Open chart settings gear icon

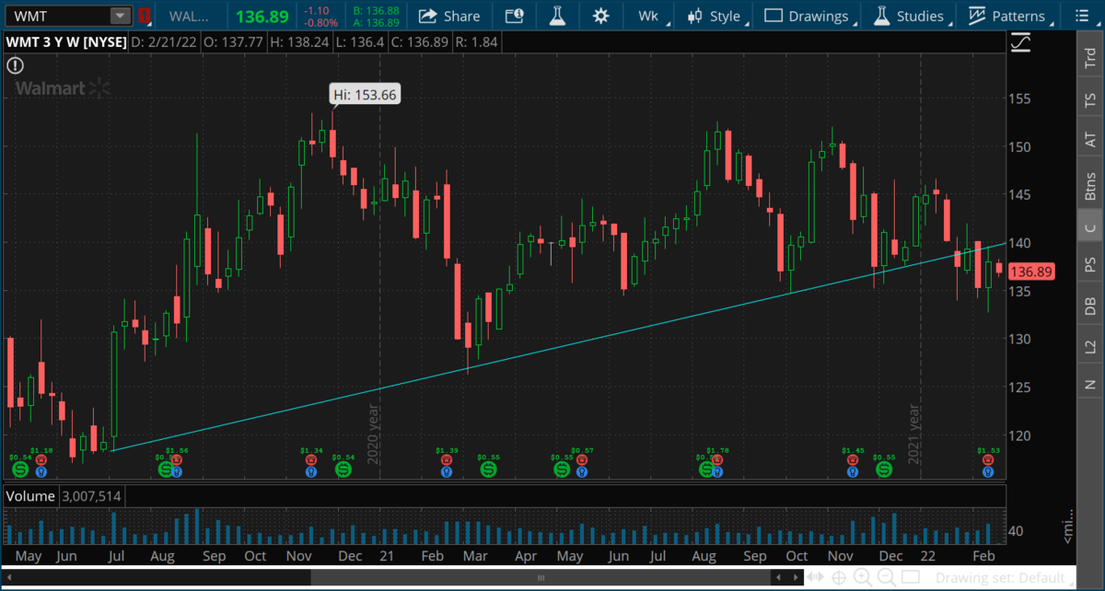tap(600, 16)
